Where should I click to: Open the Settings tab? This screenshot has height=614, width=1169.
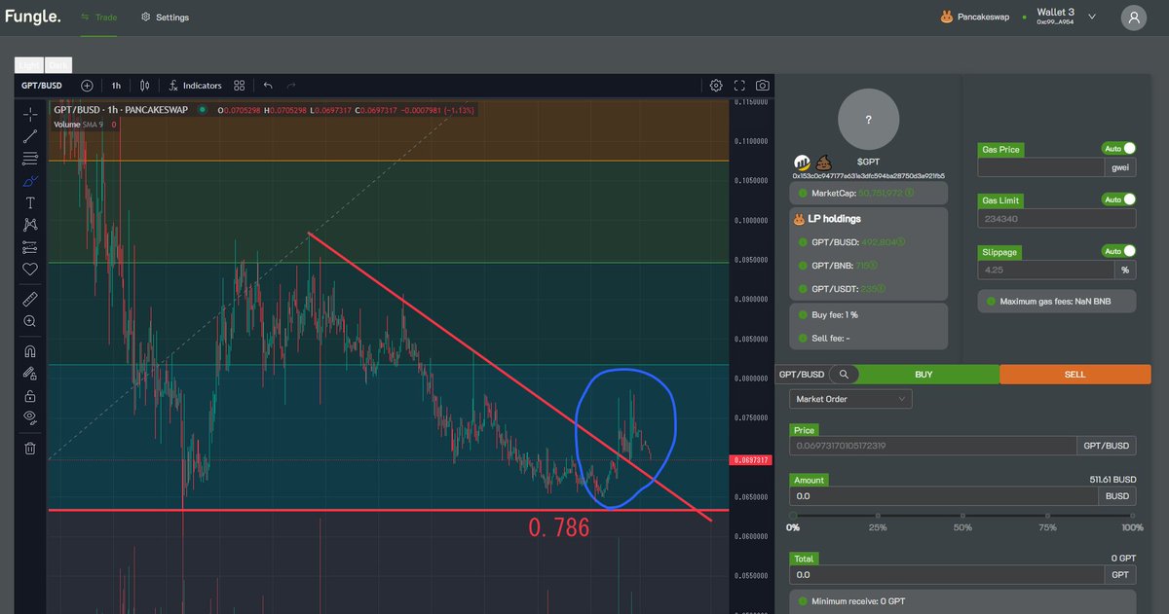pyautogui.click(x=165, y=18)
